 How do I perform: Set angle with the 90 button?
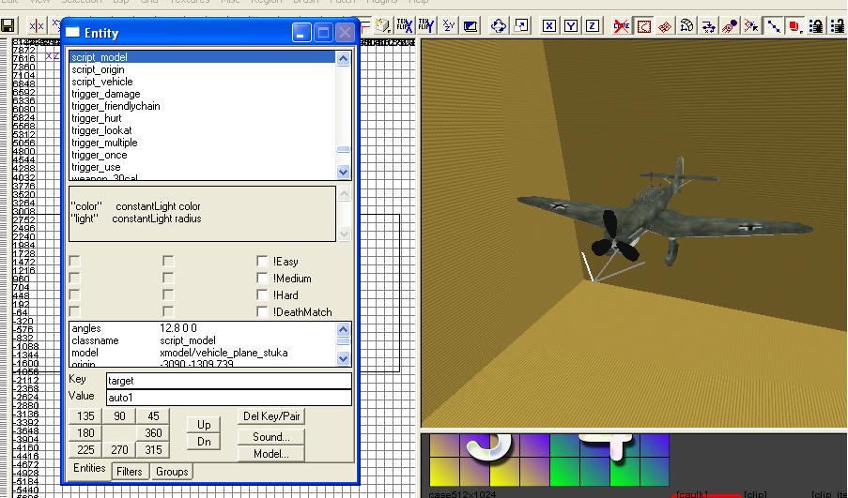119,416
